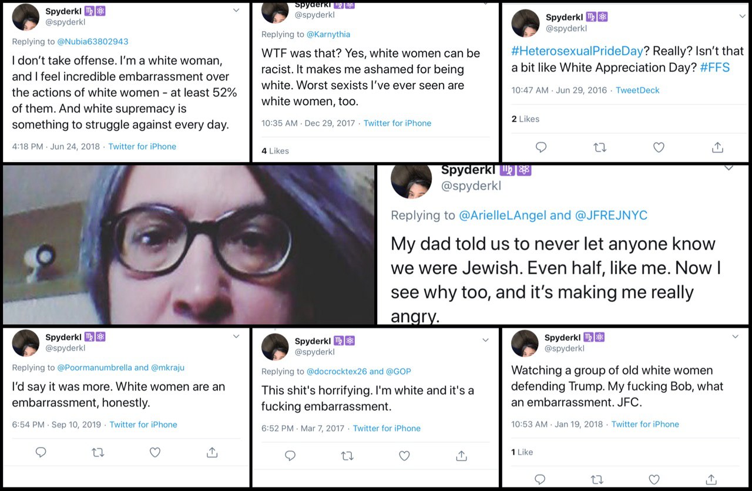Screen dimensions: 752x491
Task: Like the HeterosexualPrideDay tweet with heart icon
Action: [659, 147]
